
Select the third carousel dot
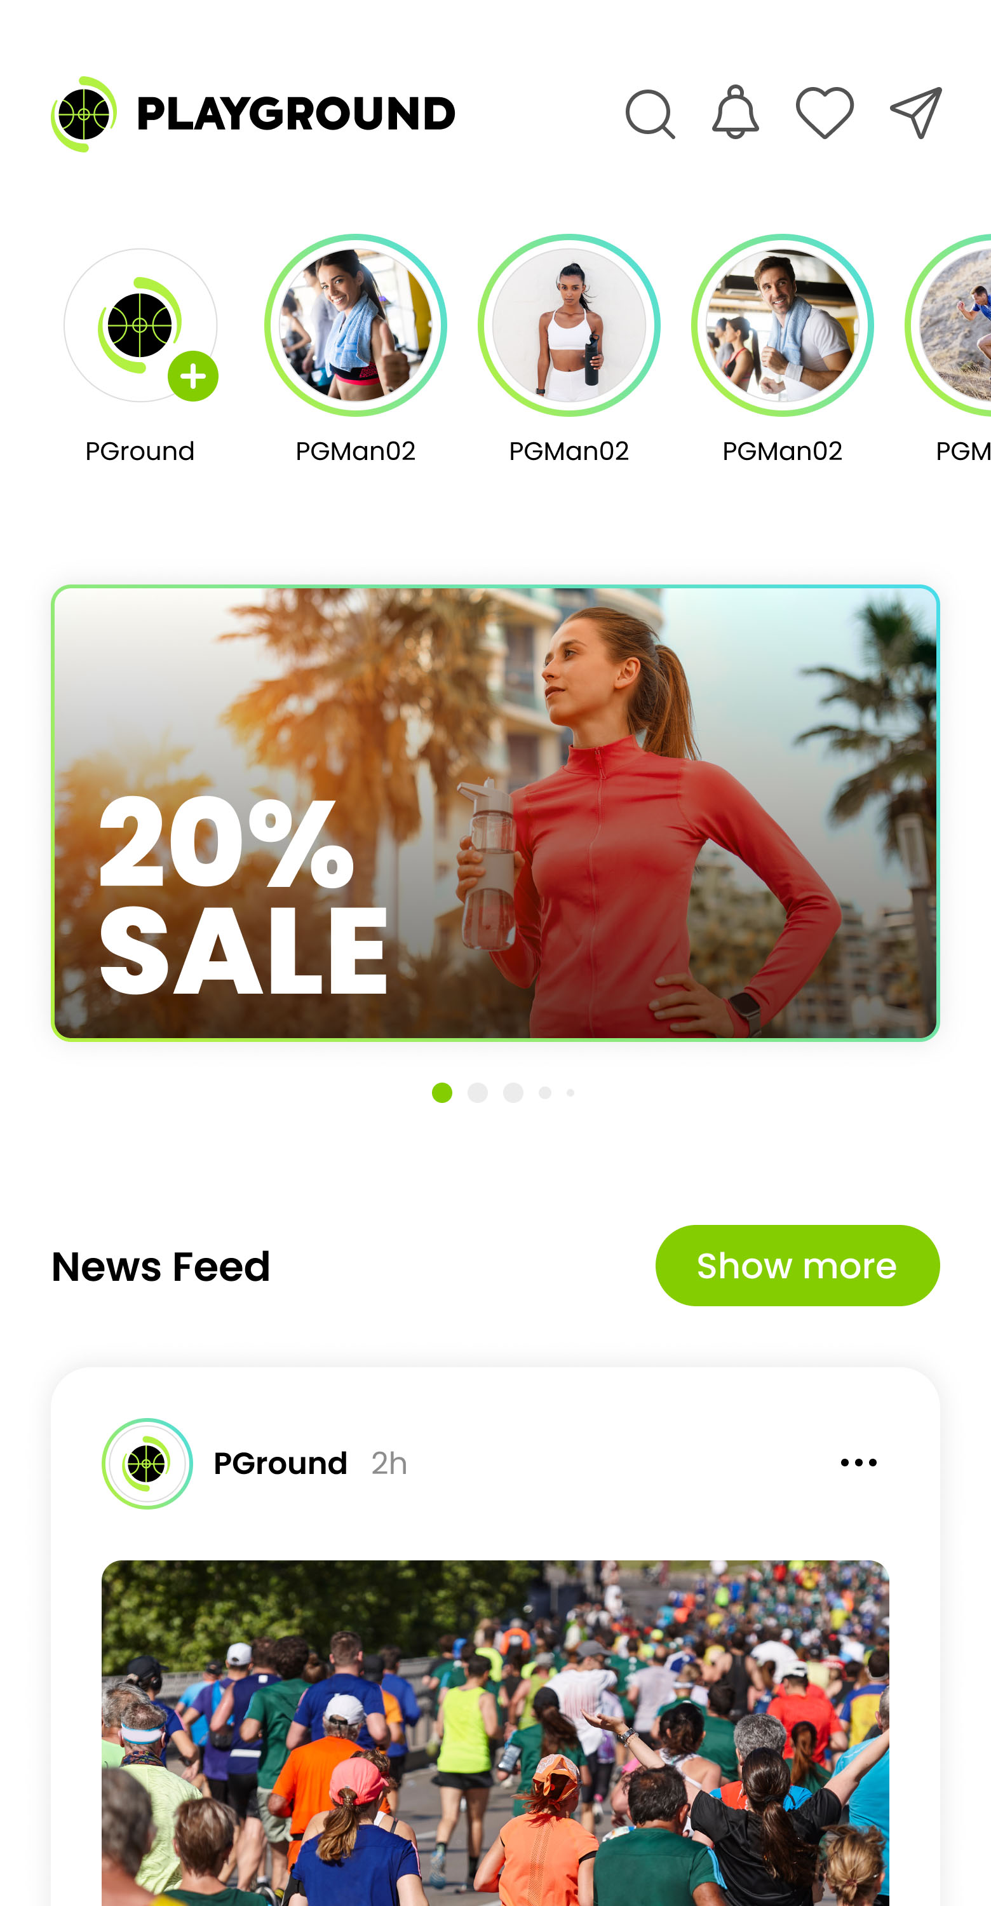click(x=513, y=1093)
